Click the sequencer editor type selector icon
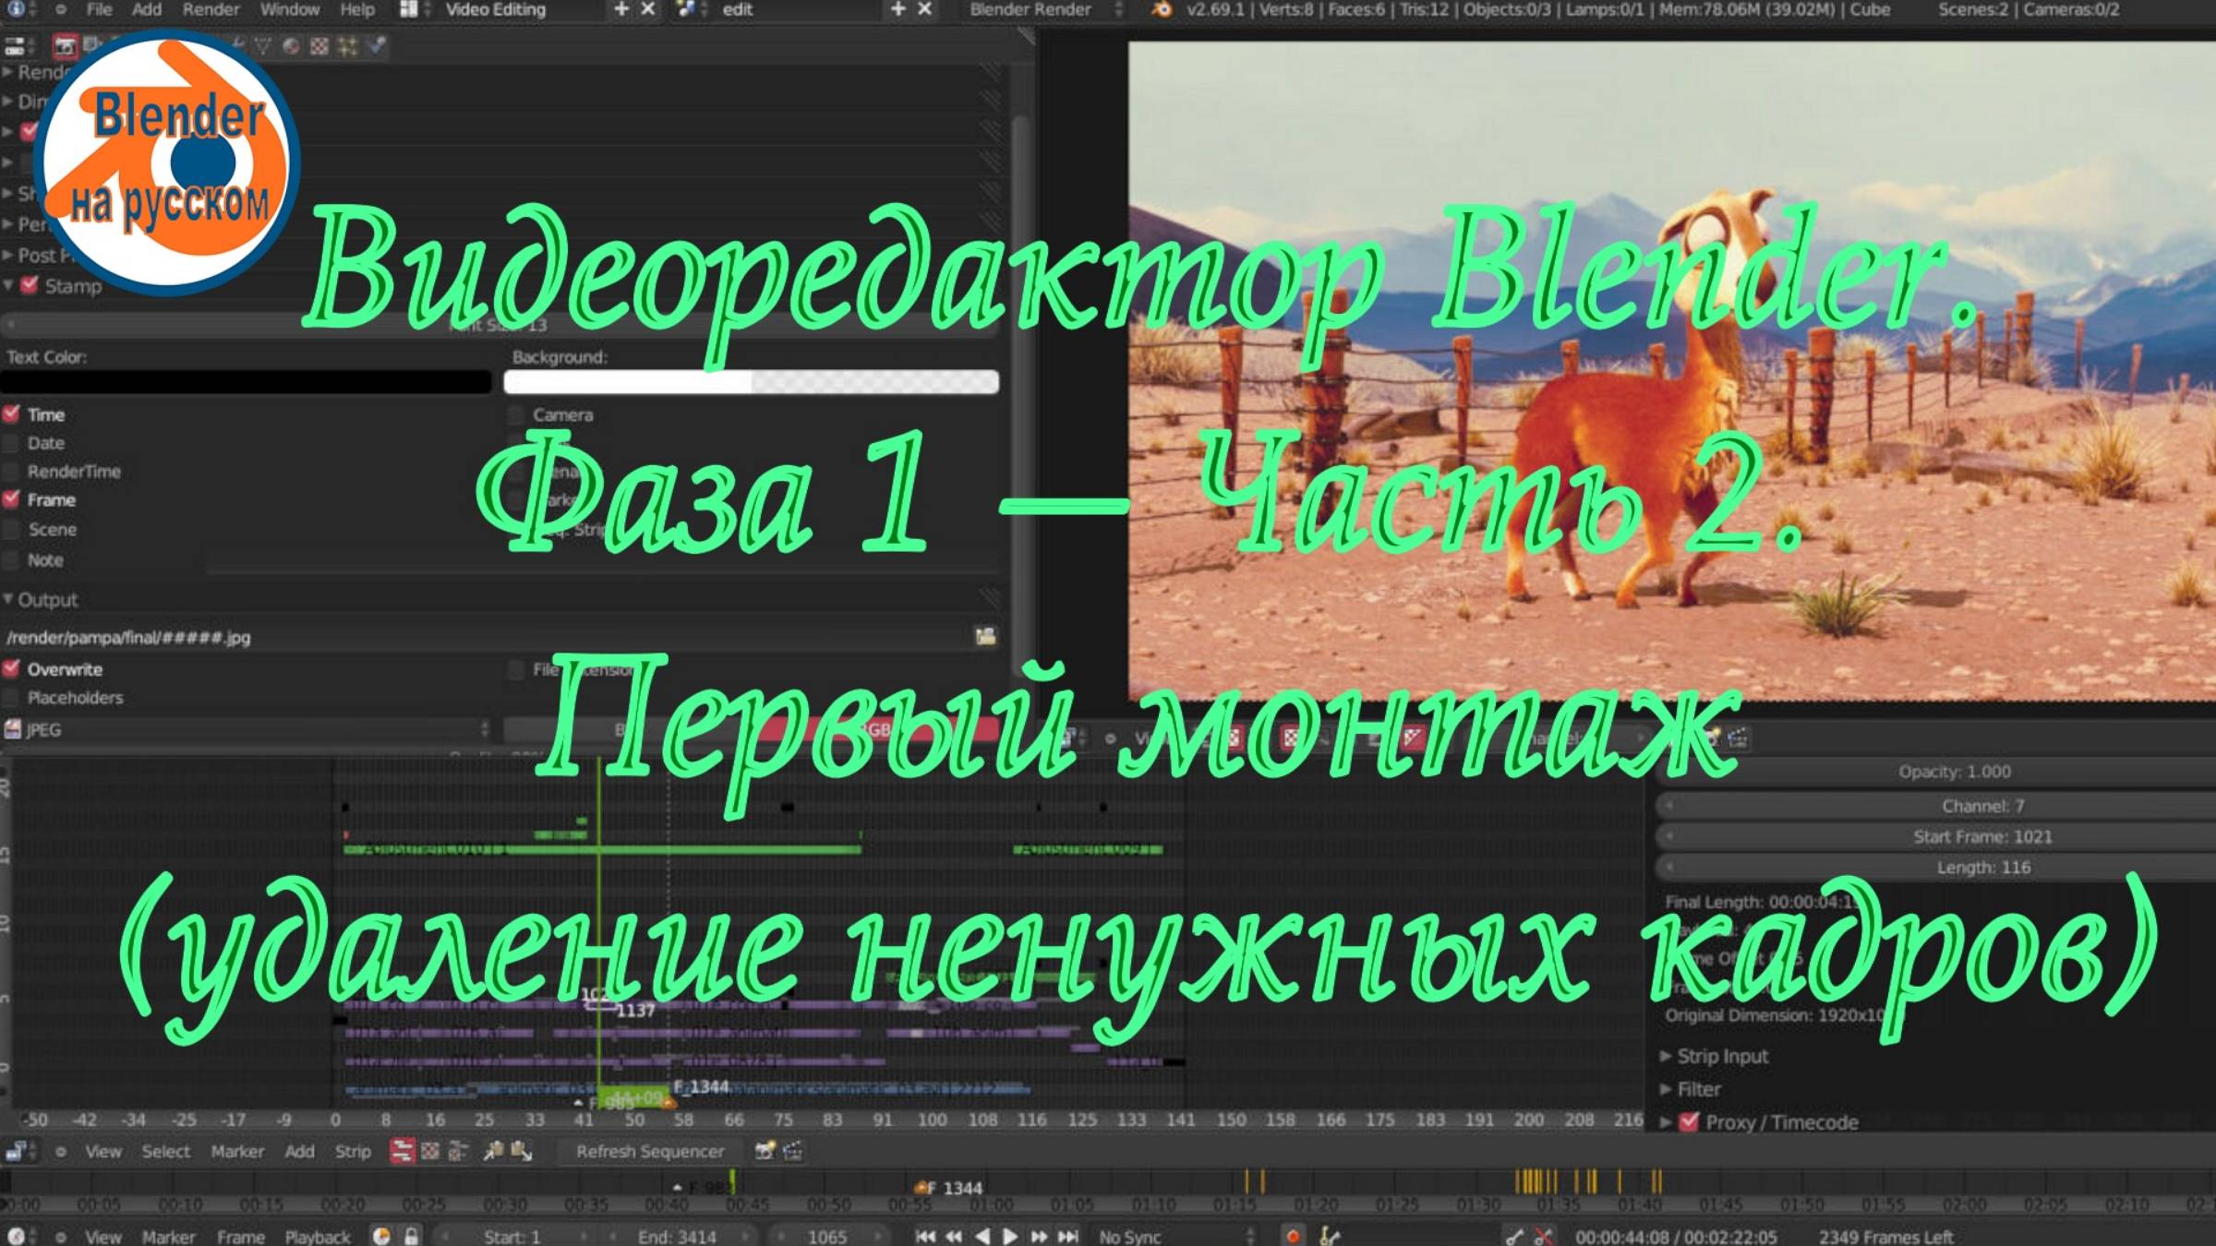The width and height of the screenshot is (2216, 1246). tap(18, 1152)
